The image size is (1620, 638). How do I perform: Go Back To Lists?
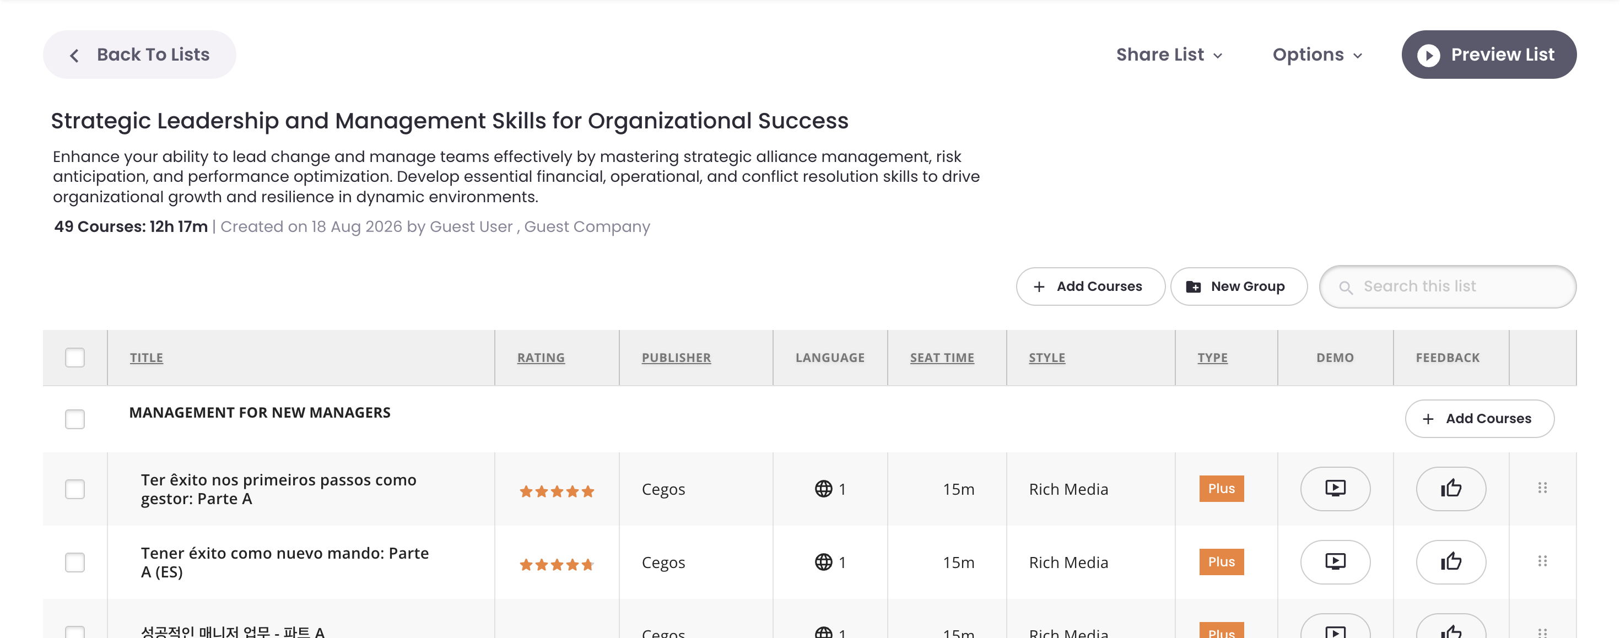[x=139, y=55]
